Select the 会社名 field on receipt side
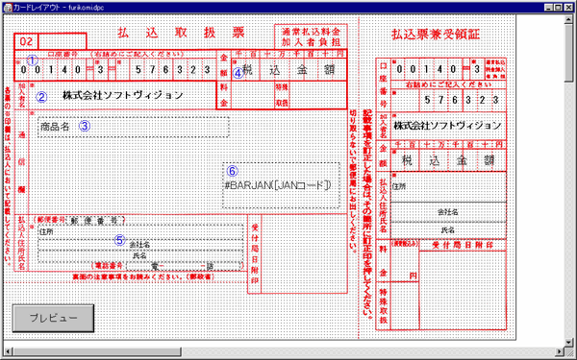 coord(448,212)
